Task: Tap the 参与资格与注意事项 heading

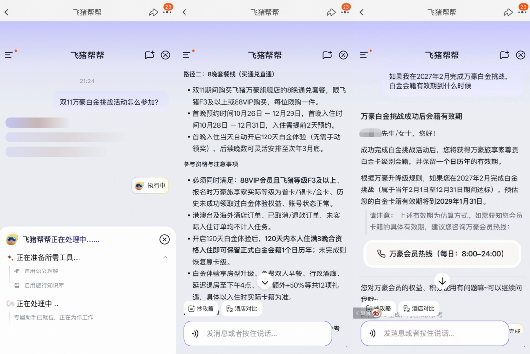Action: (211, 164)
